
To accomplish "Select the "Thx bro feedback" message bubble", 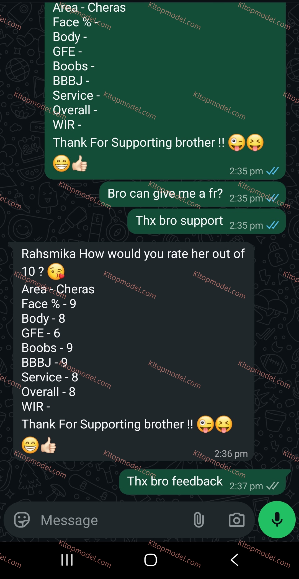I will pos(202,482).
